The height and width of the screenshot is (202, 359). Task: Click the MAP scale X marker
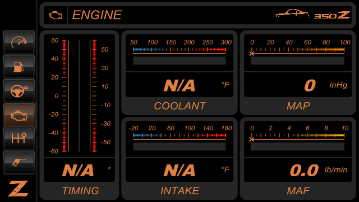coord(252,54)
